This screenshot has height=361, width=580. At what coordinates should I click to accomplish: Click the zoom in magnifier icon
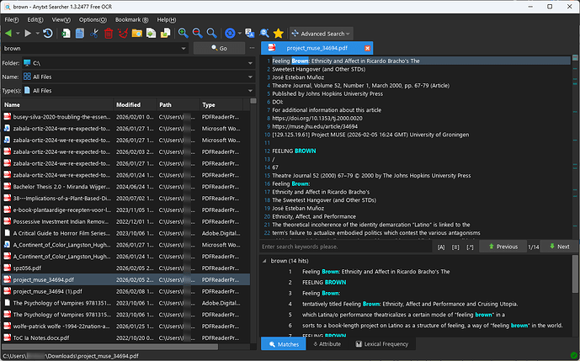coord(183,33)
